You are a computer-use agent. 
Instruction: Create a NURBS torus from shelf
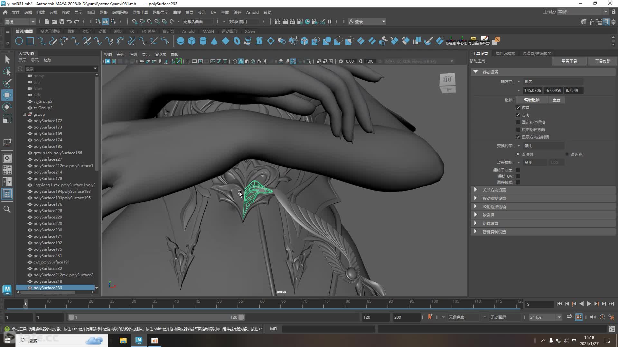(237, 41)
